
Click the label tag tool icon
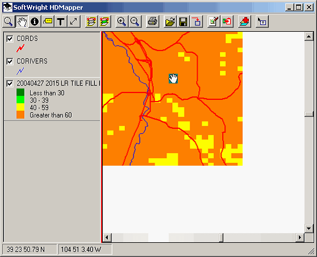pyautogui.click(x=48, y=22)
